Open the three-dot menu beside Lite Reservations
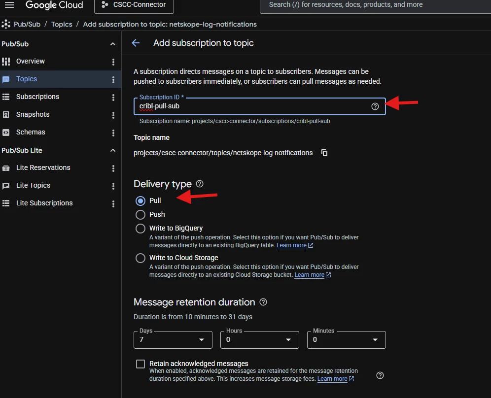The height and width of the screenshot is (398, 491). click(x=113, y=168)
